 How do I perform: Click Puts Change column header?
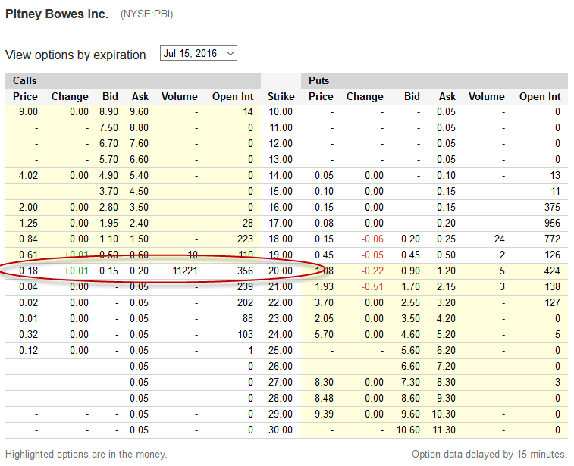(x=365, y=96)
